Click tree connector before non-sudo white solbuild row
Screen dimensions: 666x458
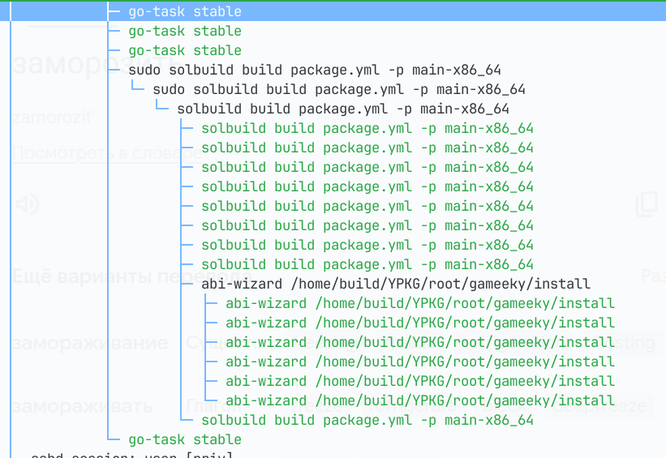pos(165,109)
